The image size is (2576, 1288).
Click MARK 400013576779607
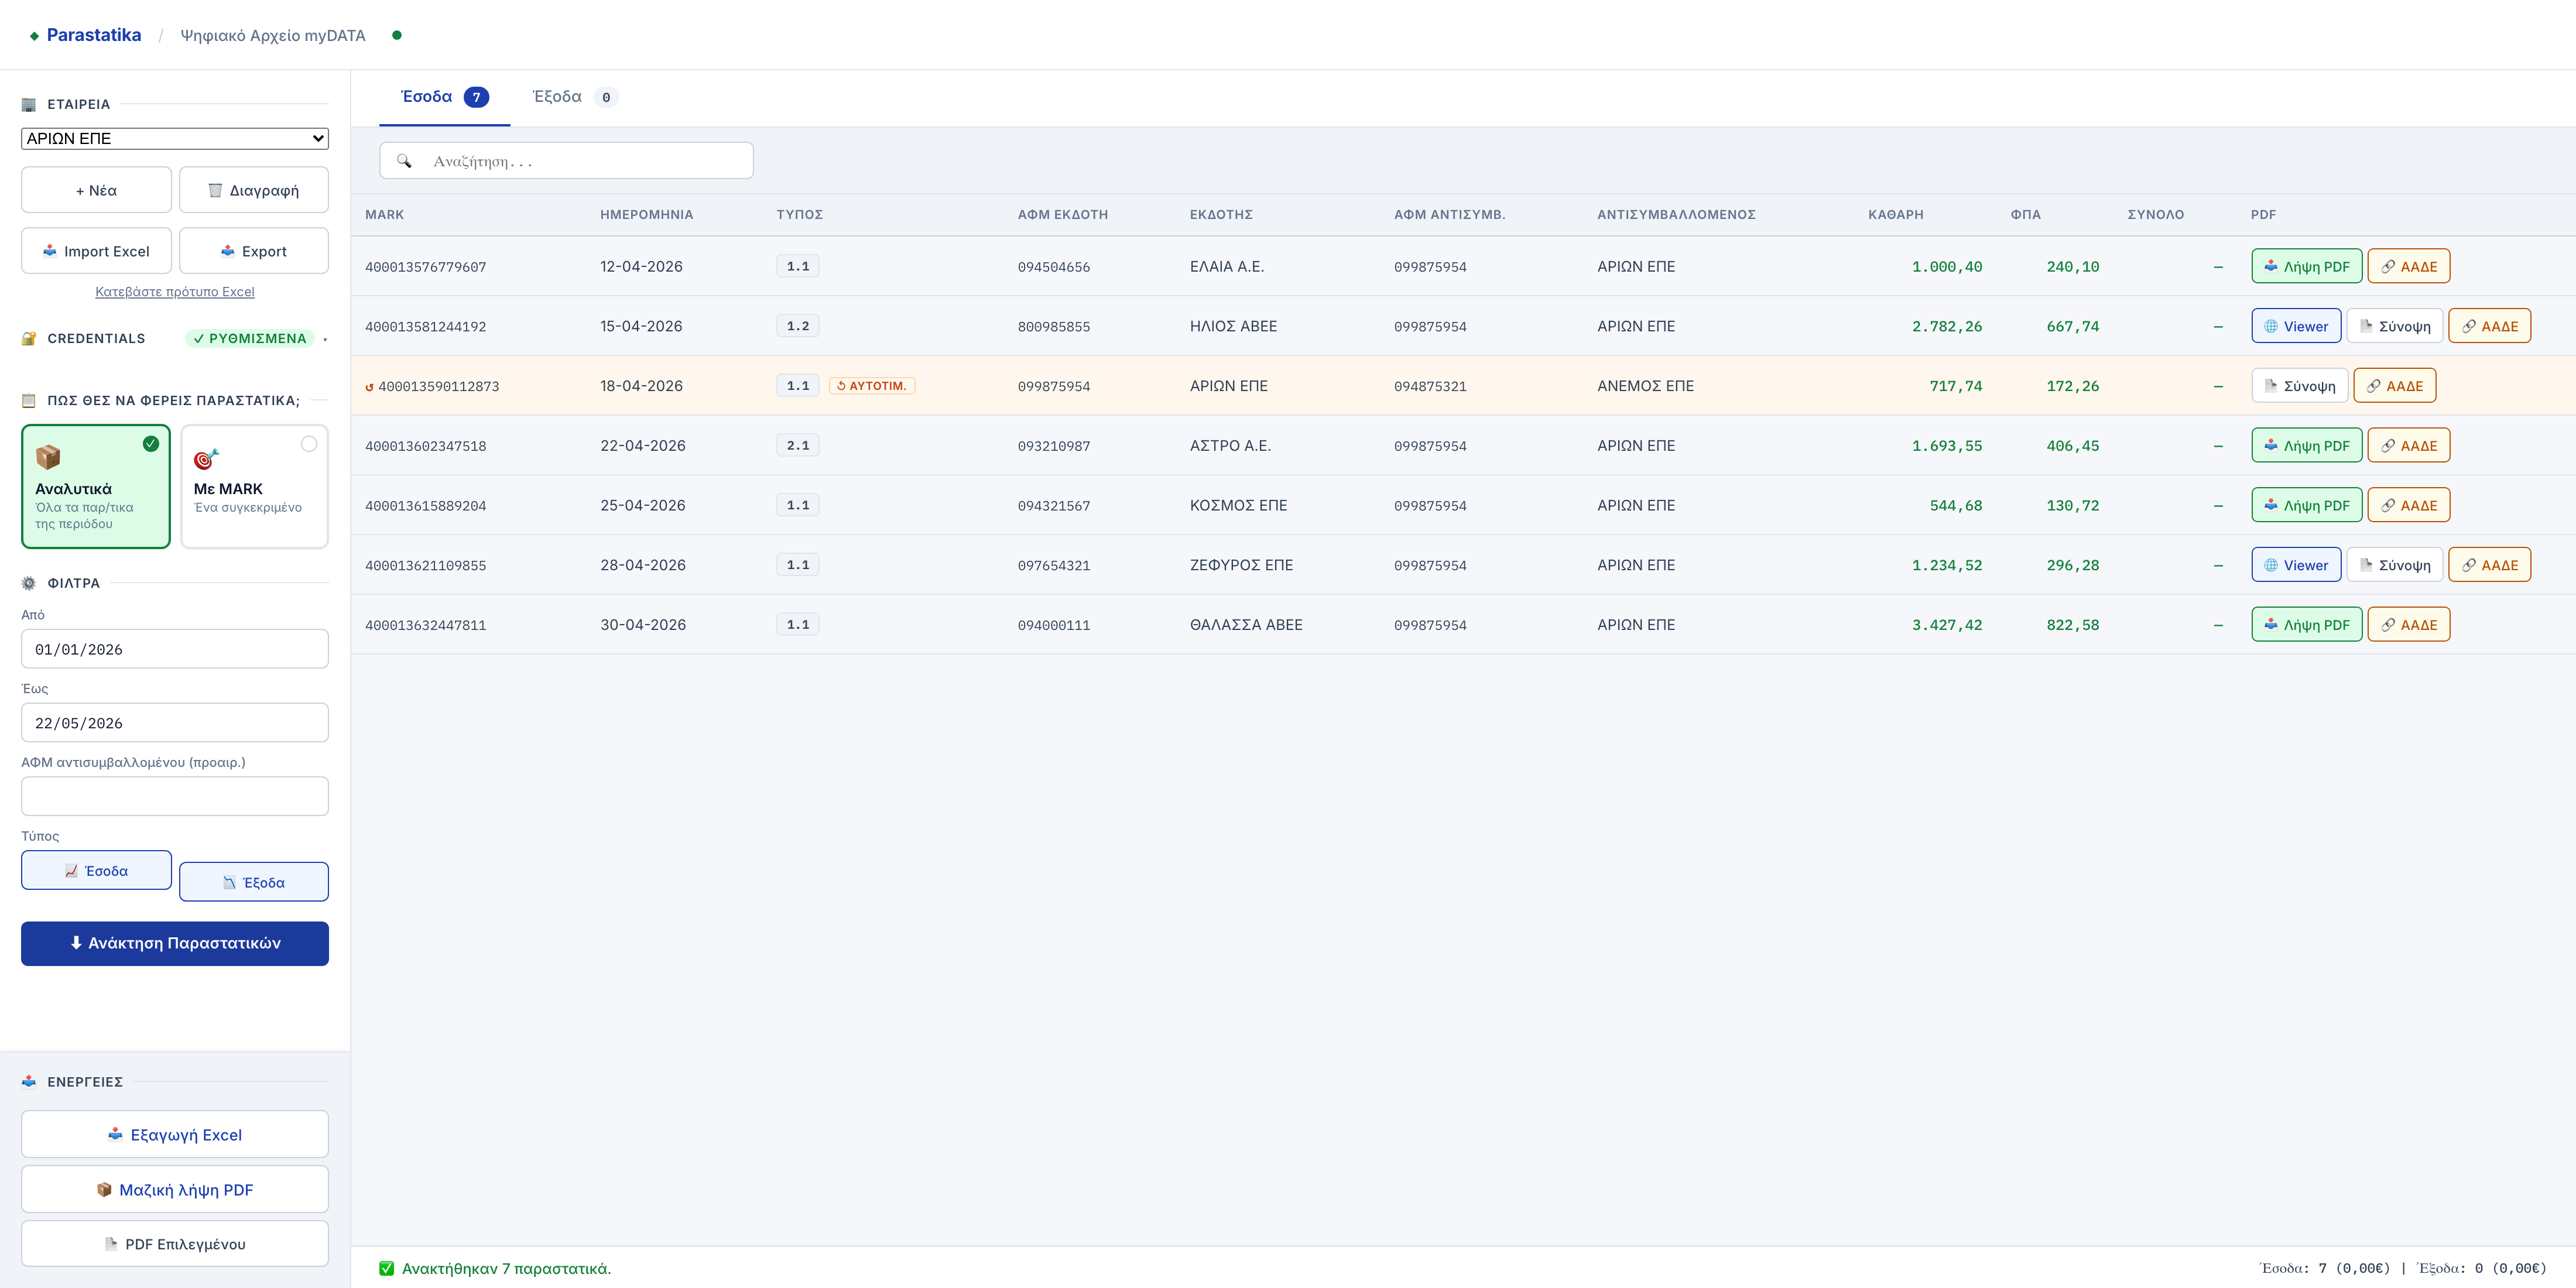coord(426,267)
